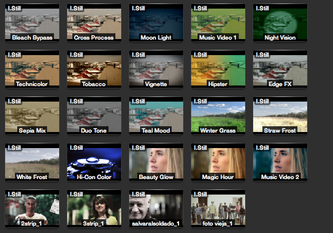Open the Hipster gradient look
The height and width of the screenshot is (233, 333).
point(218,69)
